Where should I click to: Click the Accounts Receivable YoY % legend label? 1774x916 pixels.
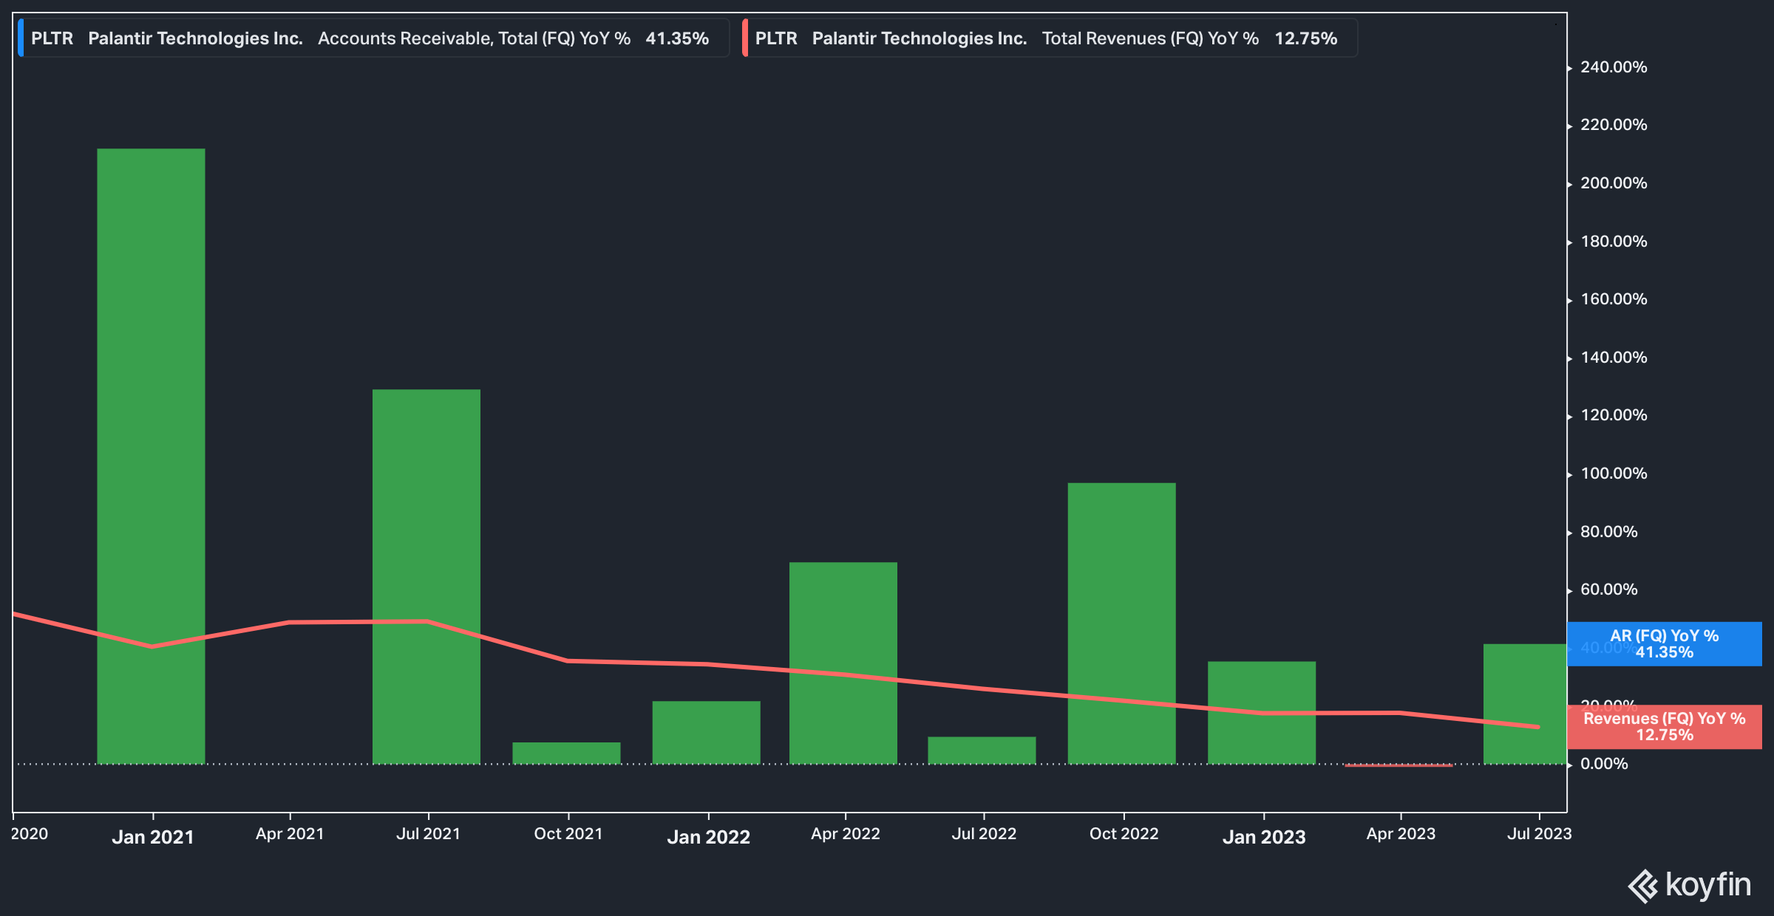tap(374, 38)
